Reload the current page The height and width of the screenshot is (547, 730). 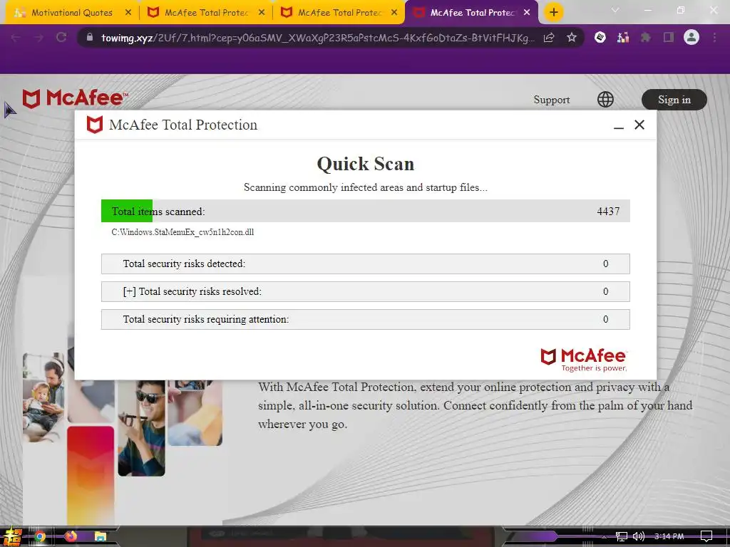(61, 38)
